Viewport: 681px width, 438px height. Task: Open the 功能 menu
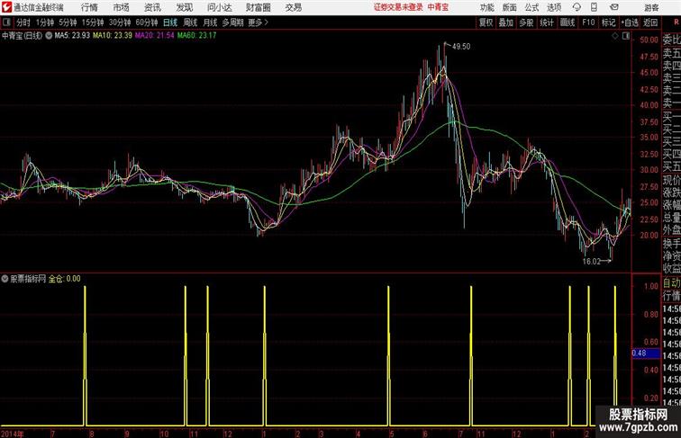pos(486,7)
